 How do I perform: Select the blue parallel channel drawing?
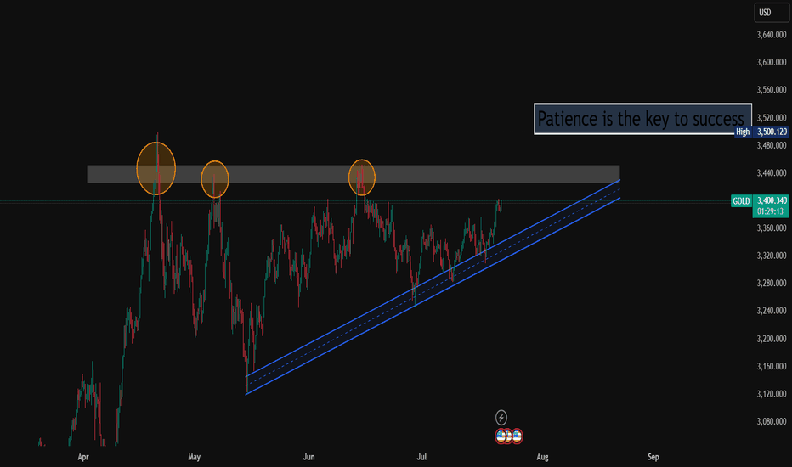[433, 287]
